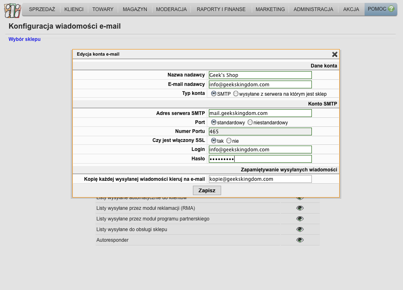Open the MODERACJA menu
Viewport: 403px width, 290px height.
[x=171, y=9]
